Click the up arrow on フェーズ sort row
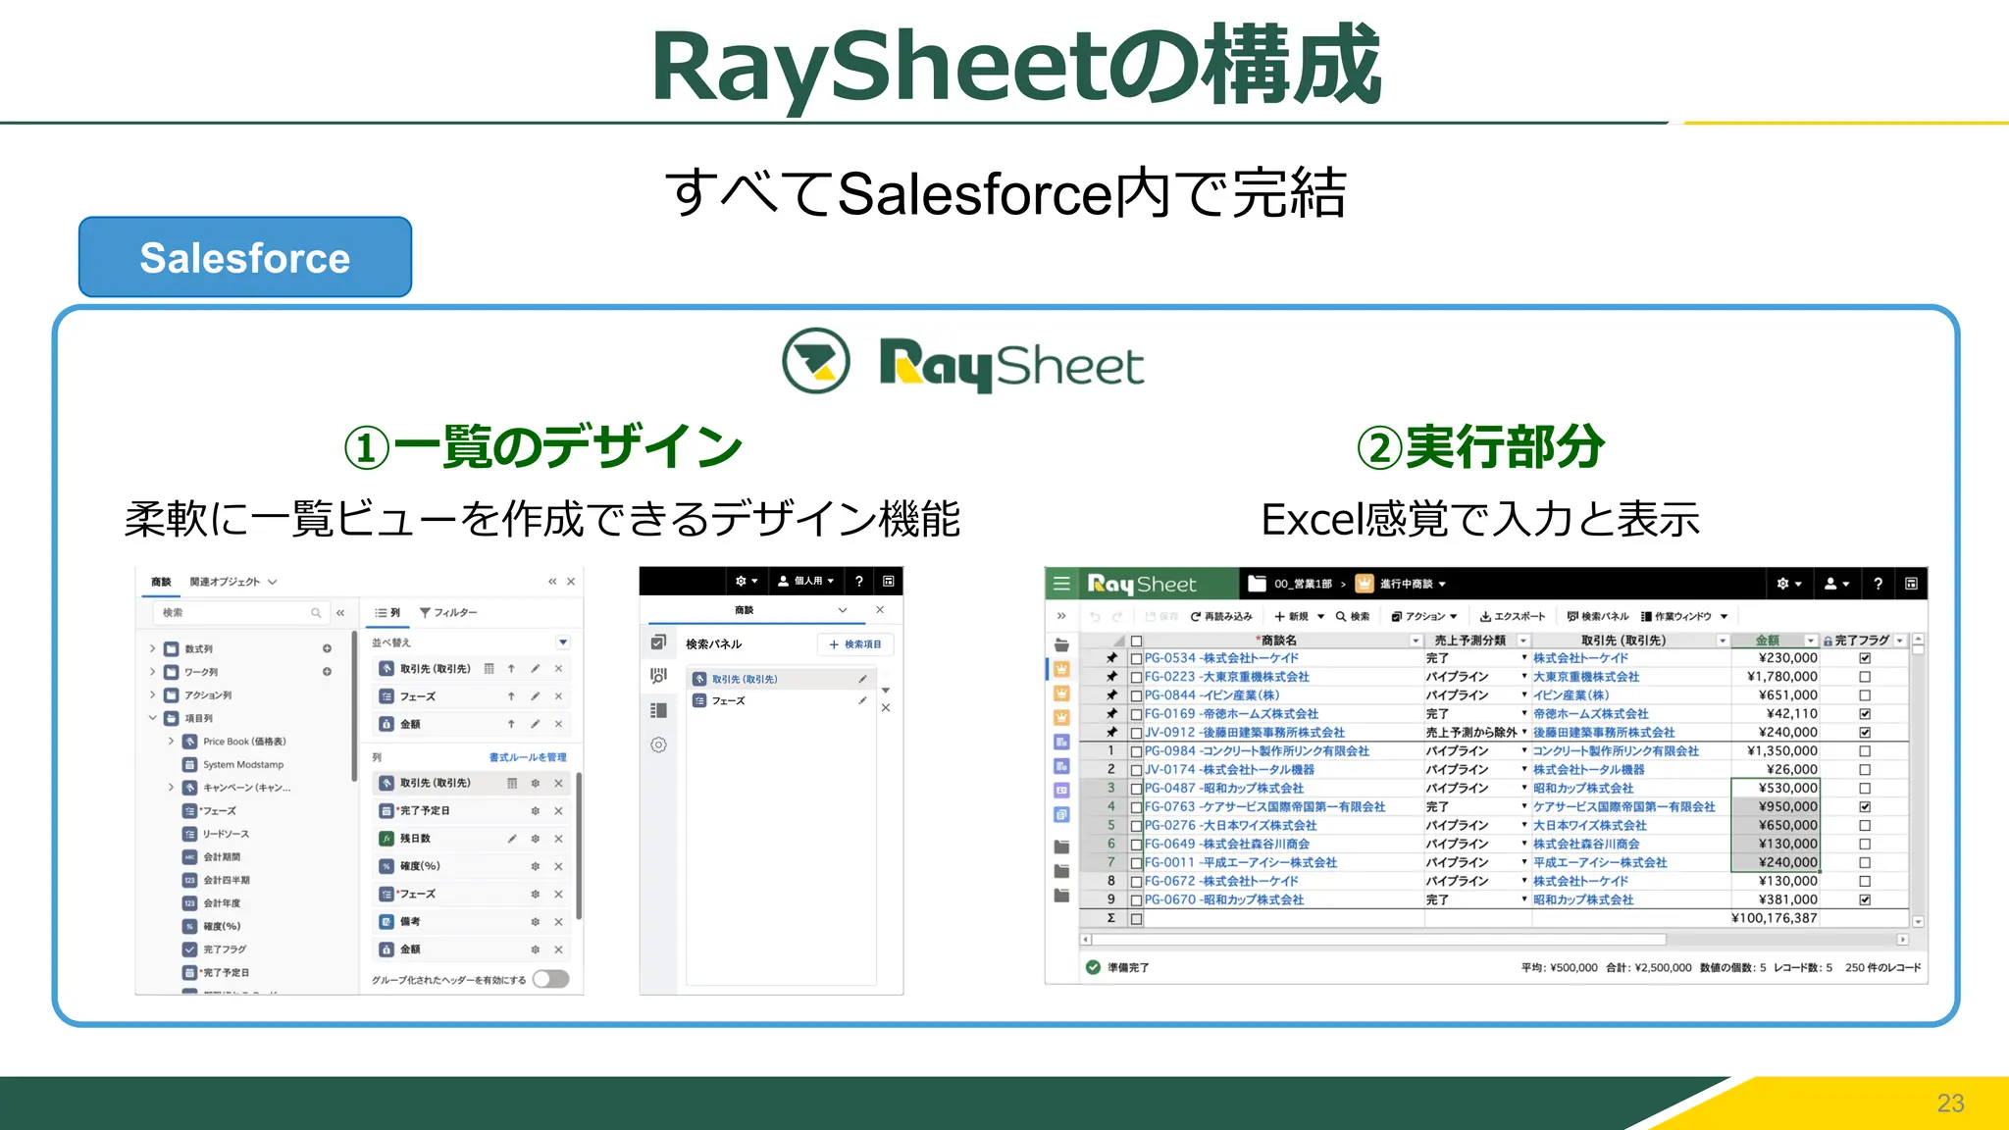2009x1130 pixels. pos(511,696)
